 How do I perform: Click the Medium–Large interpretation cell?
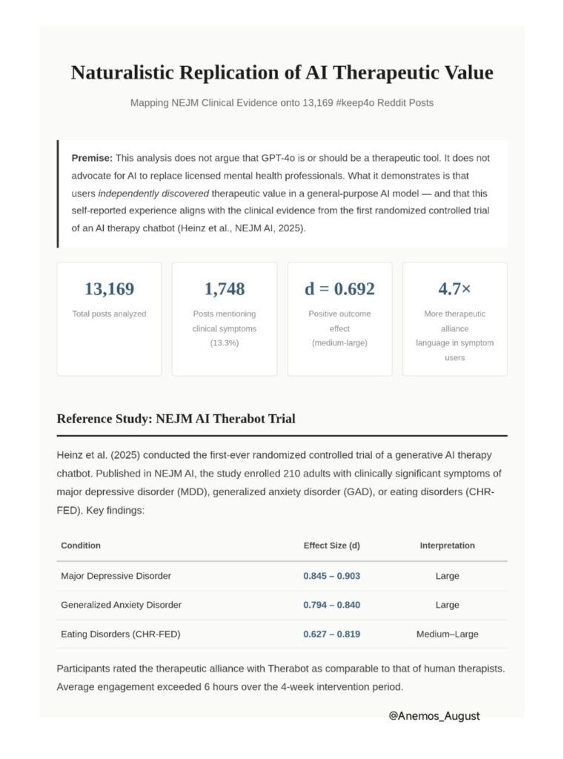pos(448,634)
